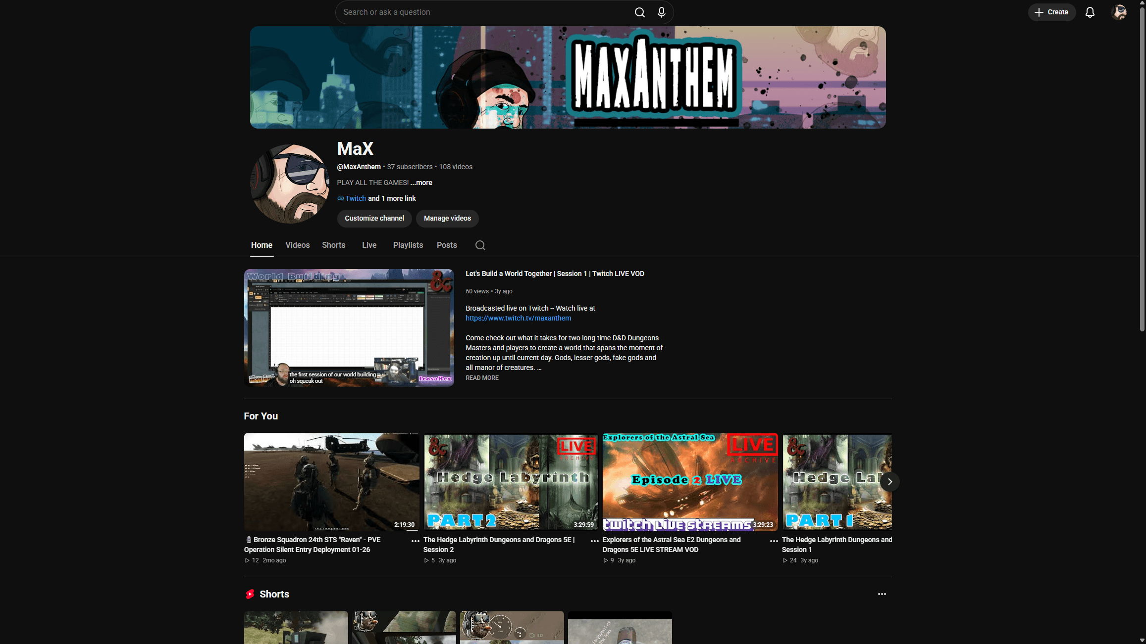This screenshot has width=1146, height=644.
Task: Focus the Search or ask a question field
Action: click(x=485, y=12)
